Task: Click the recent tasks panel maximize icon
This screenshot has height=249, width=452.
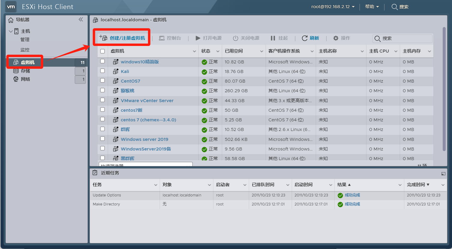Action: pyautogui.click(x=443, y=174)
